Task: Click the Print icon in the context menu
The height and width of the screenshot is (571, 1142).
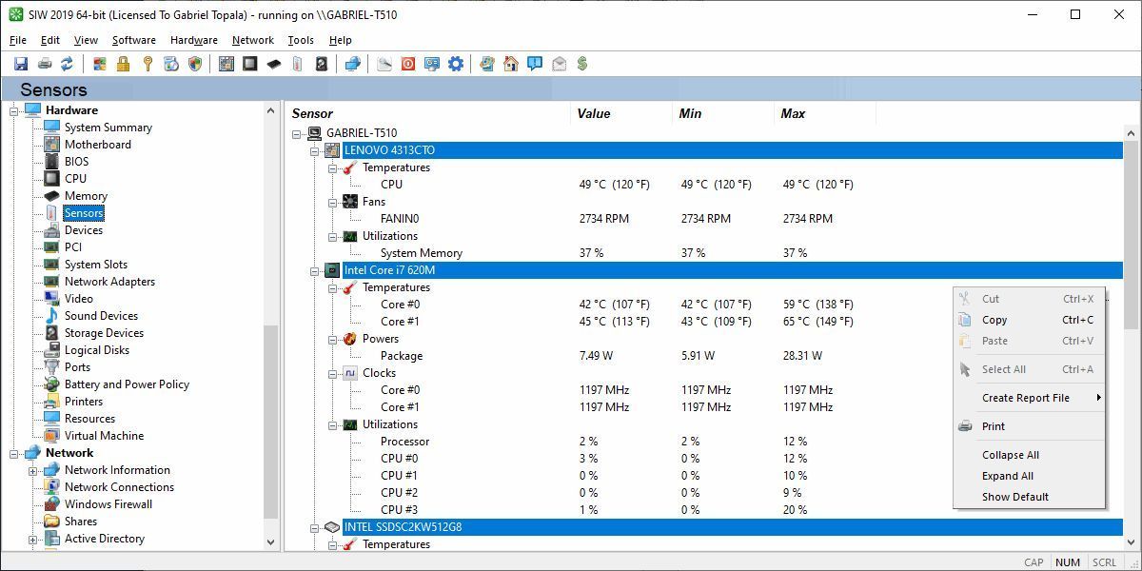Action: tap(966, 426)
